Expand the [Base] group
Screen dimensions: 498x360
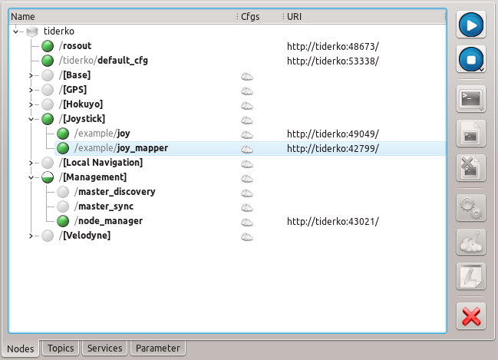click(x=31, y=76)
